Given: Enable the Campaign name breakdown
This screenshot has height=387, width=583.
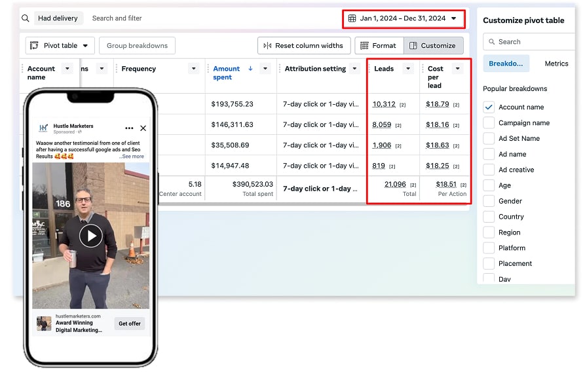Looking at the screenshot, I should pos(489,122).
